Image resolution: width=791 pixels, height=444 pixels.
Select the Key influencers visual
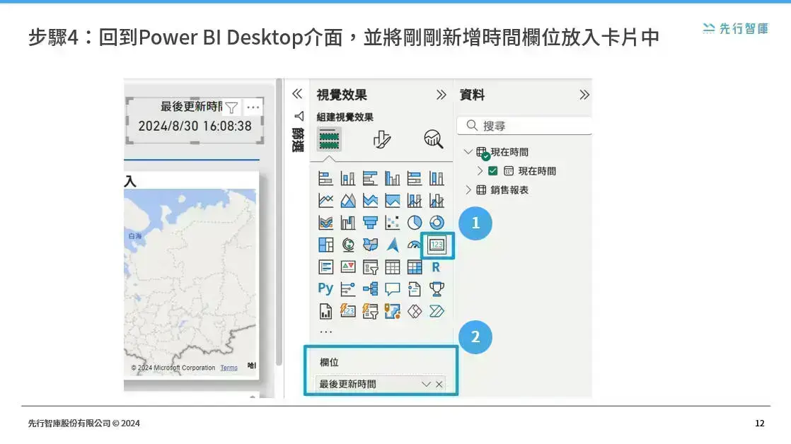(x=347, y=289)
